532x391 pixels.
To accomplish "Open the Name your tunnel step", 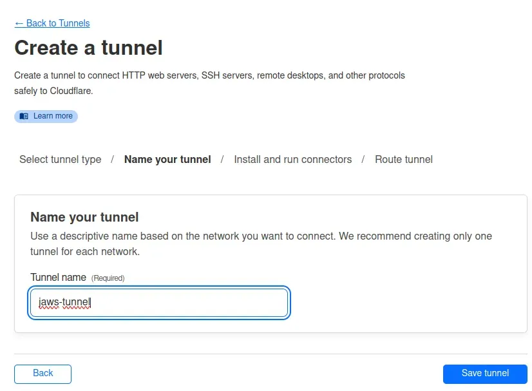I will (x=167, y=159).
